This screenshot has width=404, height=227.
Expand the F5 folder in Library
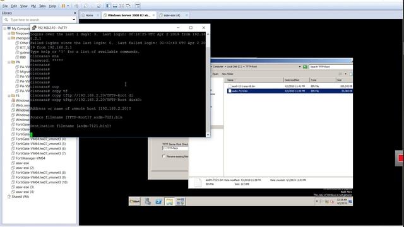pos(9,95)
